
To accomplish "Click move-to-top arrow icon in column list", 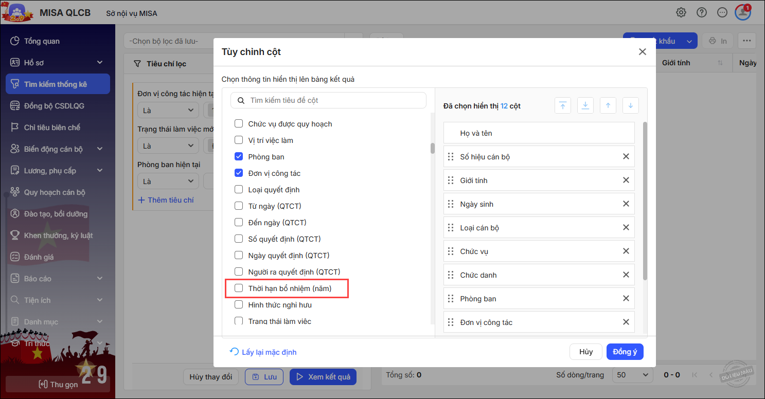I will pos(562,105).
